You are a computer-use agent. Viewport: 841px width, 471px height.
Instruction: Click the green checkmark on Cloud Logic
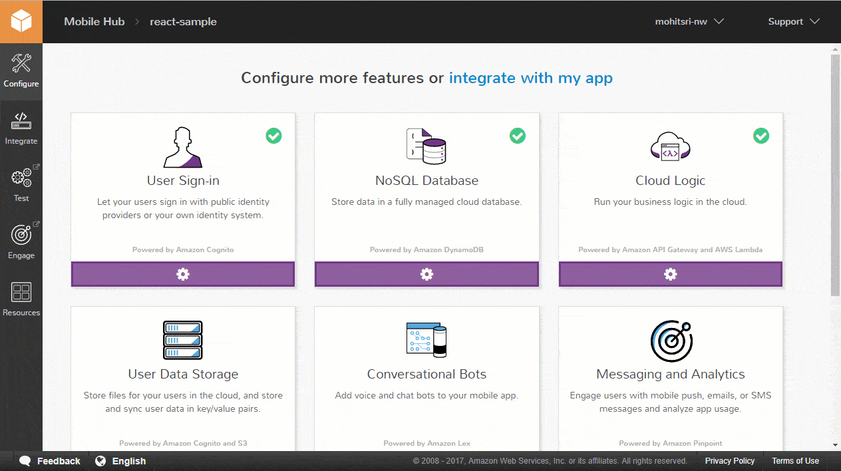[761, 136]
